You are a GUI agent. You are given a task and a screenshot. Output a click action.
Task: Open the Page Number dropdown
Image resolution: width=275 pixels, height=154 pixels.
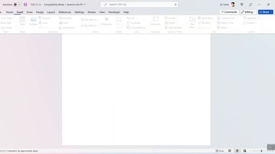(174, 27)
